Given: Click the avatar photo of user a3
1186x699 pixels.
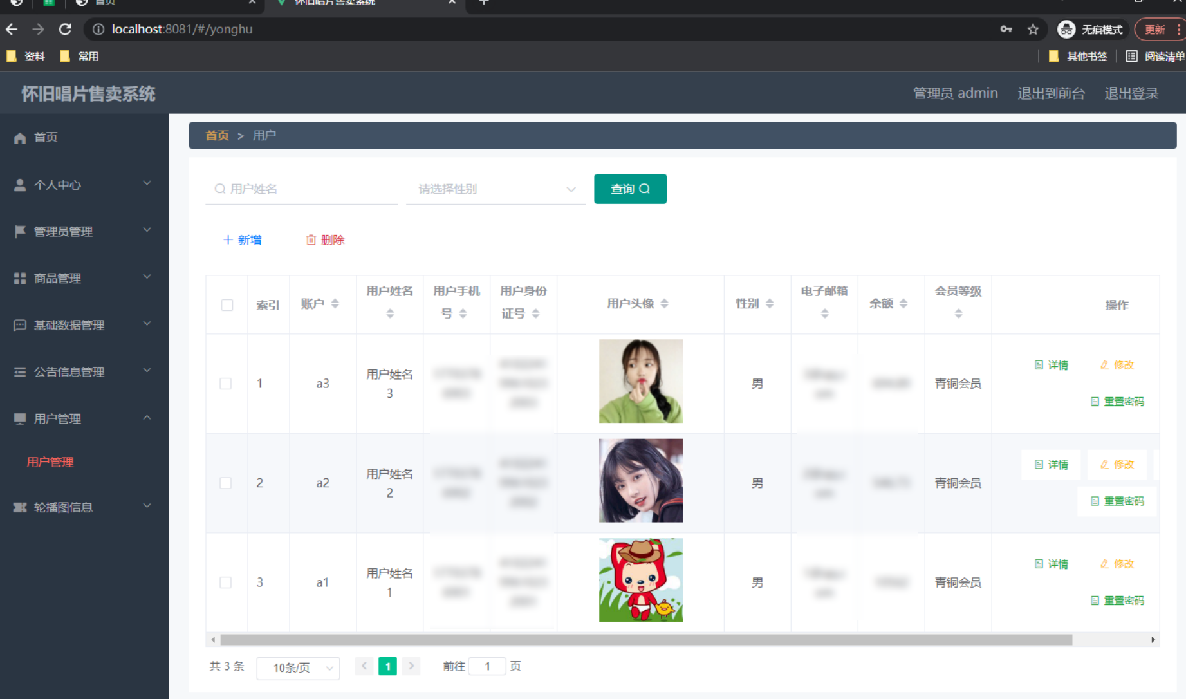Looking at the screenshot, I should click(641, 381).
